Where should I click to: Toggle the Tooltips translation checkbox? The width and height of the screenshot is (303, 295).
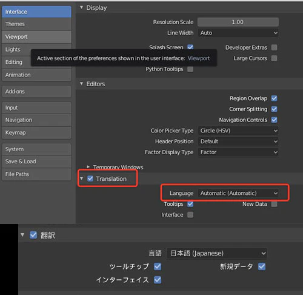190,204
